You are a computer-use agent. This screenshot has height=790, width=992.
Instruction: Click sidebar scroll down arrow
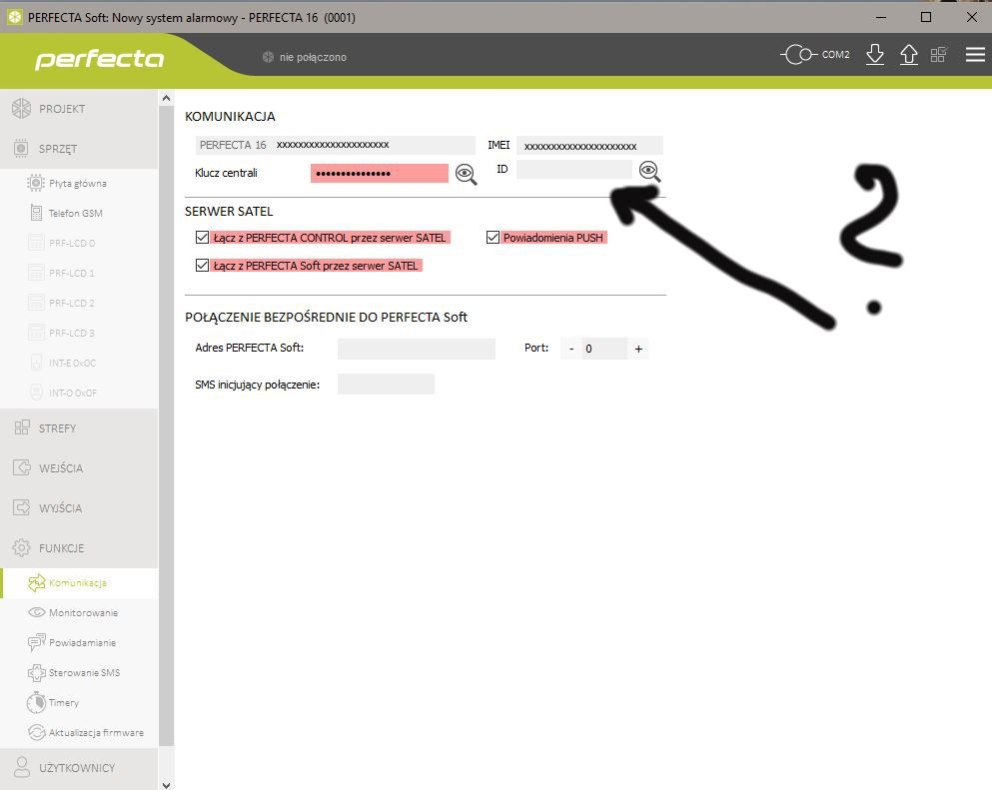pyautogui.click(x=166, y=784)
